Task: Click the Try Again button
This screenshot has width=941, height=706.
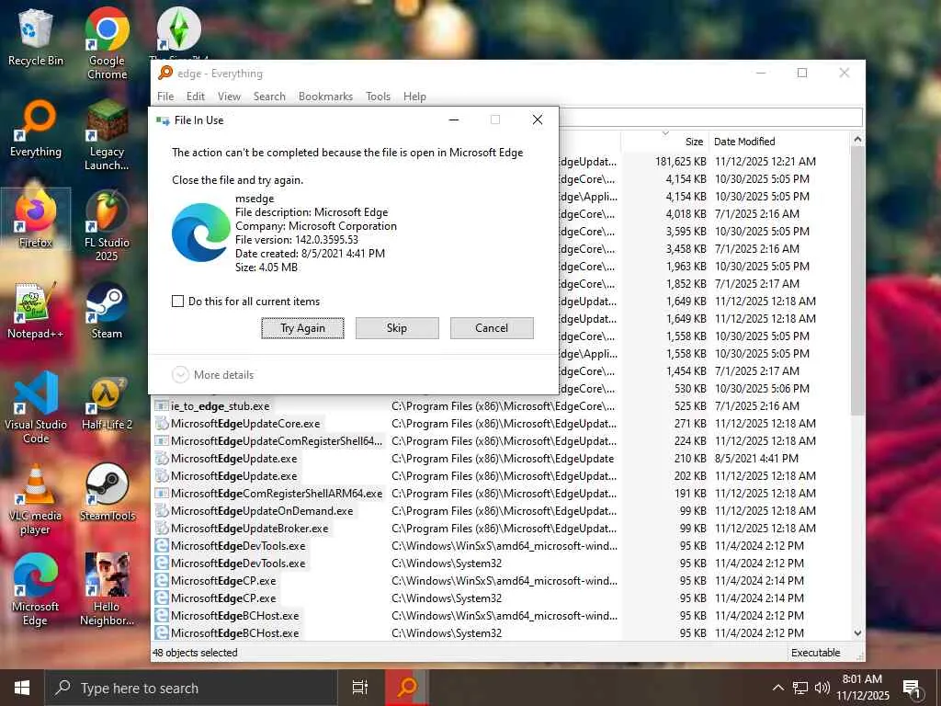Action: coord(302,328)
